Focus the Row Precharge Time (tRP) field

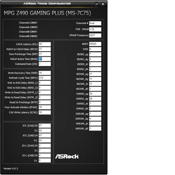tap(45, 54)
